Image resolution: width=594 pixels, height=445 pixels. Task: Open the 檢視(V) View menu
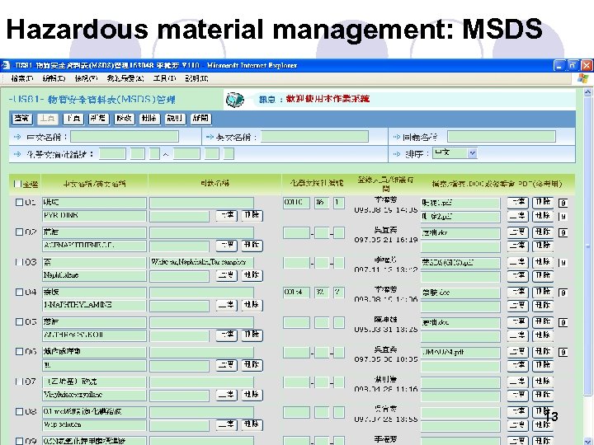point(86,78)
